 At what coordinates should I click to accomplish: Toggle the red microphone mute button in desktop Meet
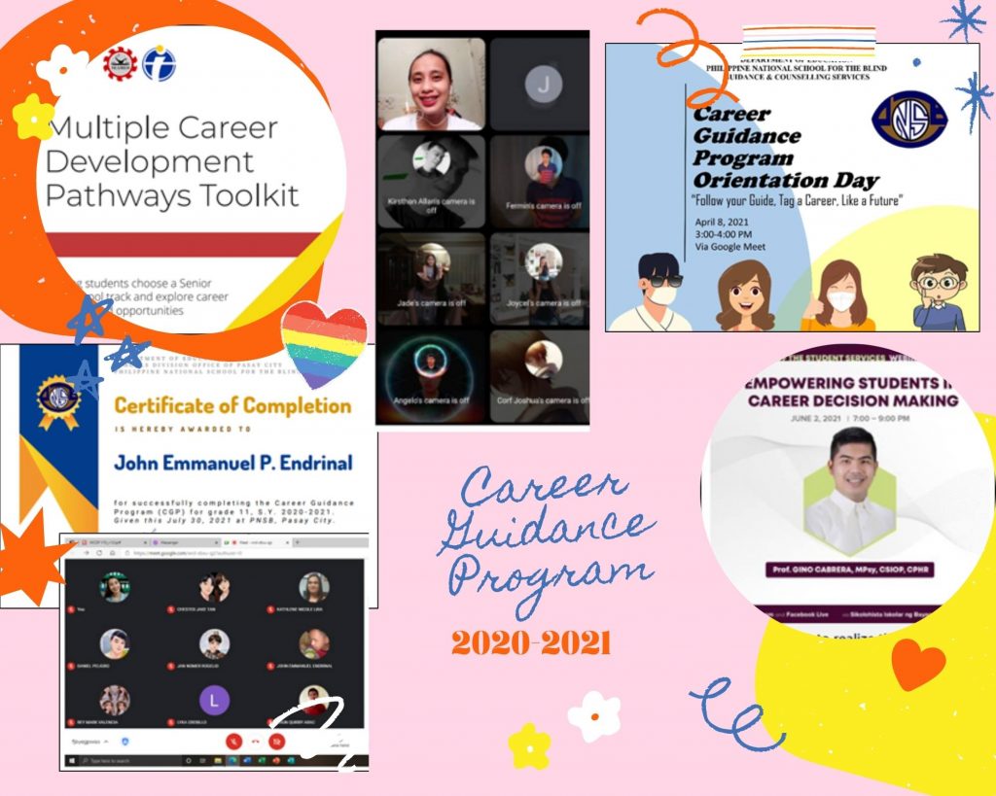[x=233, y=742]
